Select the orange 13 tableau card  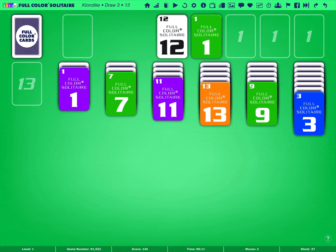click(x=215, y=104)
